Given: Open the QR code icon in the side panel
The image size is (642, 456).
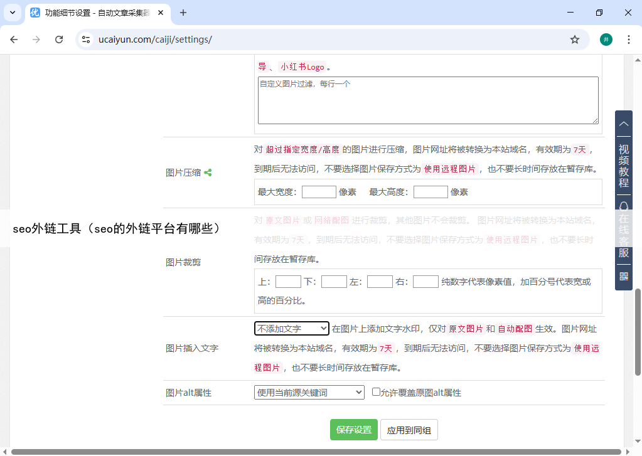Looking at the screenshot, I should (x=624, y=276).
